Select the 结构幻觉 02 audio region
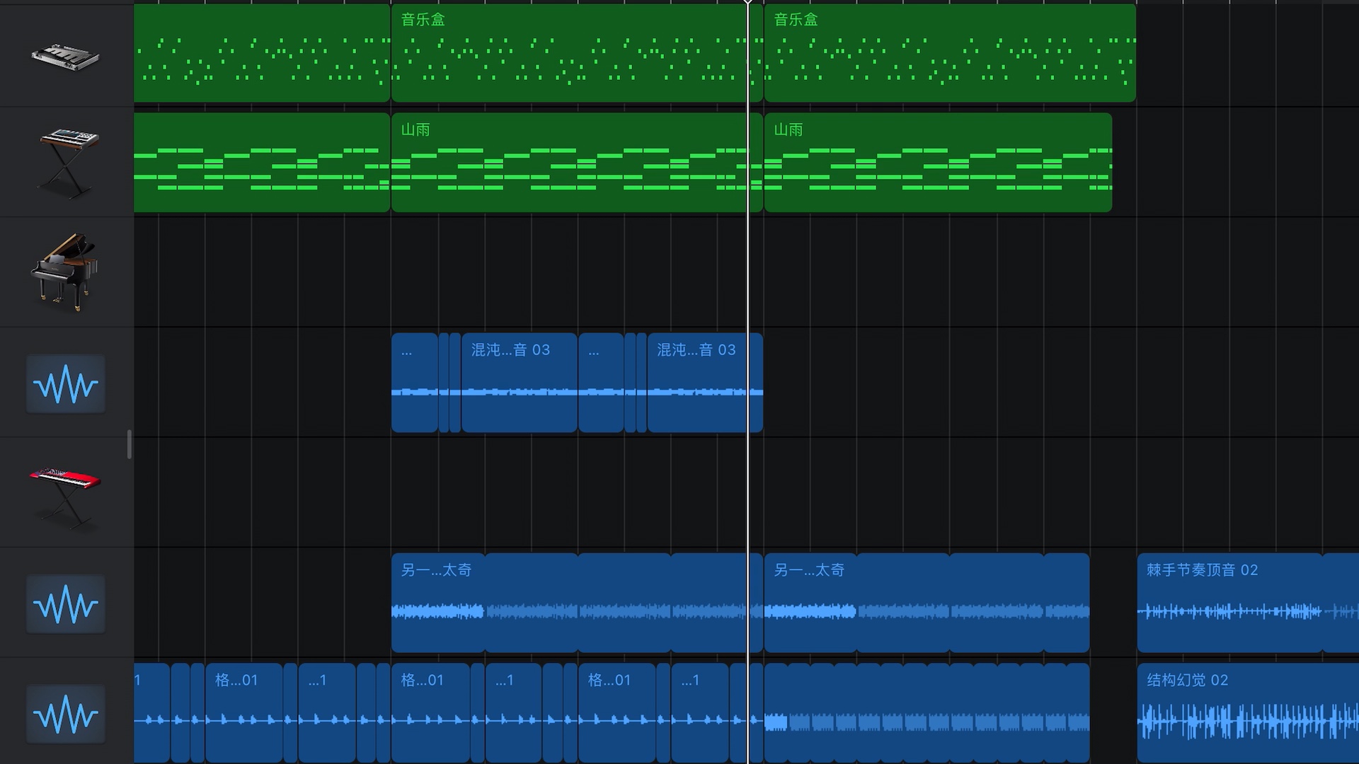Image resolution: width=1359 pixels, height=764 pixels. [1248, 713]
